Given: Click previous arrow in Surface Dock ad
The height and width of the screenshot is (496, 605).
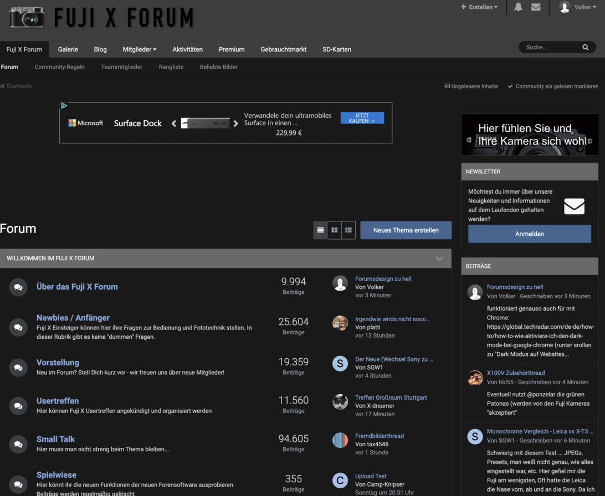Looking at the screenshot, I should point(174,123).
